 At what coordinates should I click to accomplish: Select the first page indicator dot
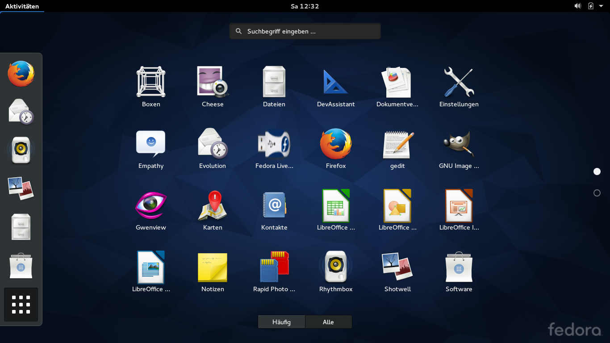[x=597, y=171]
